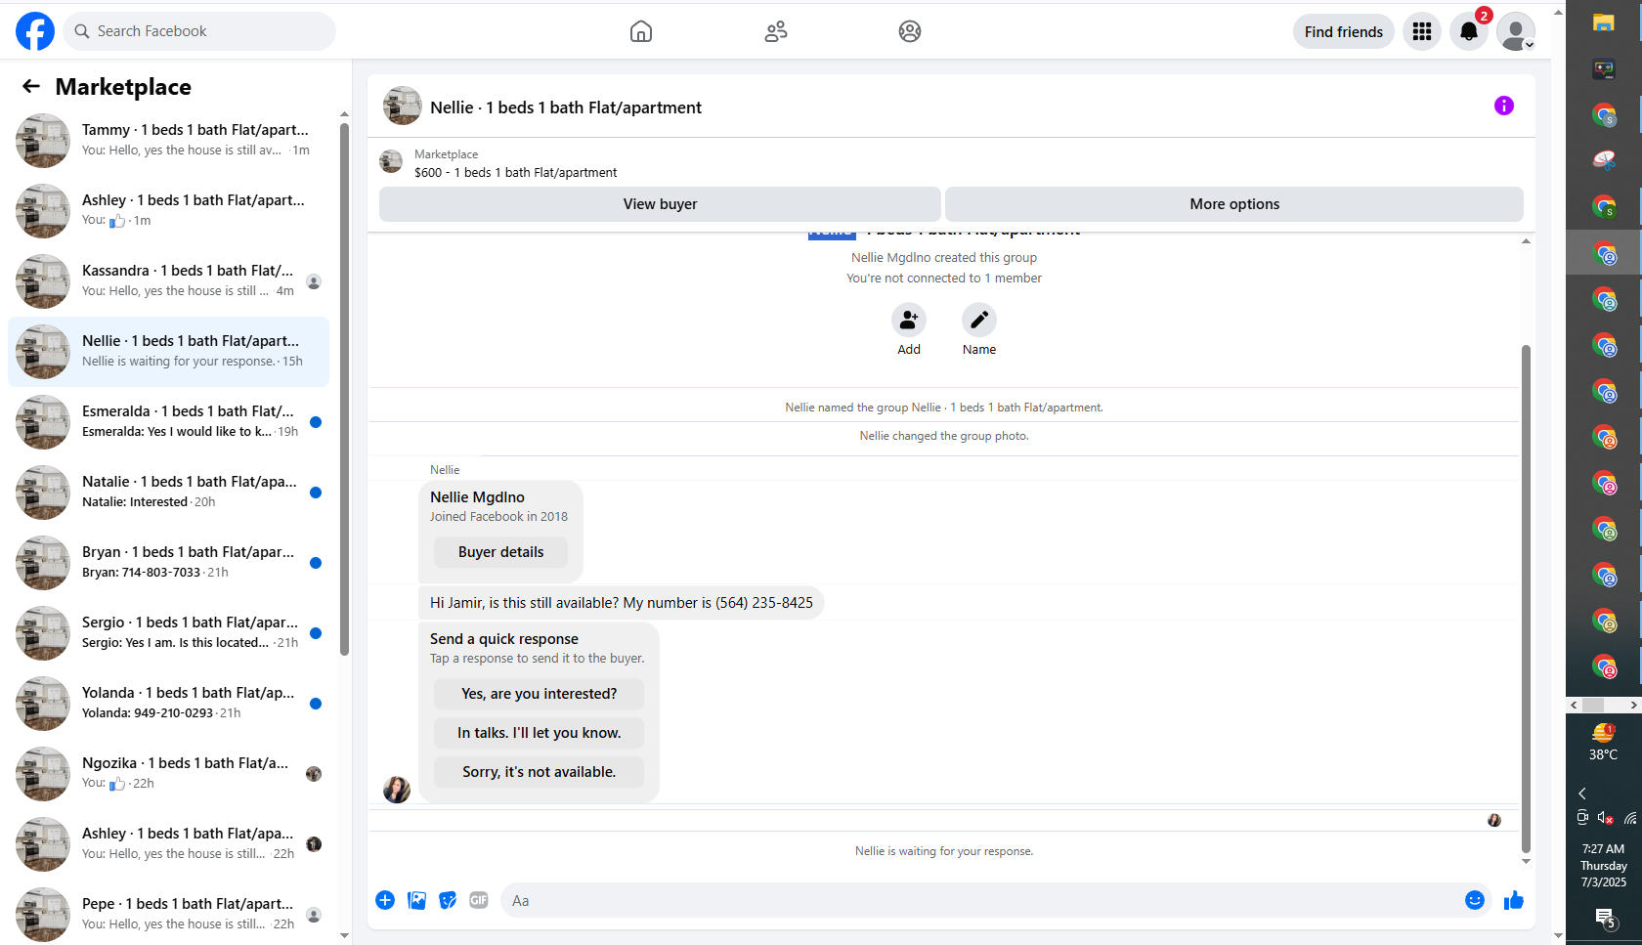Open the Esmeralda conversation
The image size is (1642, 945).
(x=168, y=422)
